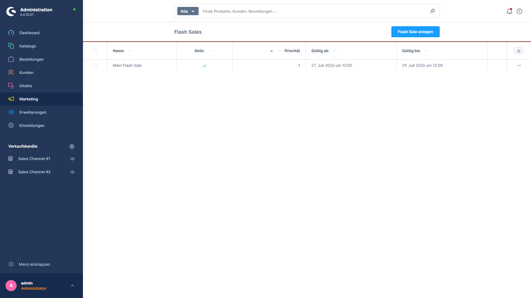This screenshot has width=531, height=298.
Task: Click the Marketing megaphone icon
Action: coord(11,99)
